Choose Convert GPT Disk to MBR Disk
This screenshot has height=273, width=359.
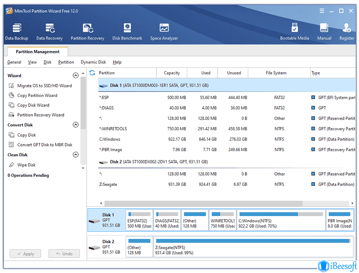coord(40,145)
